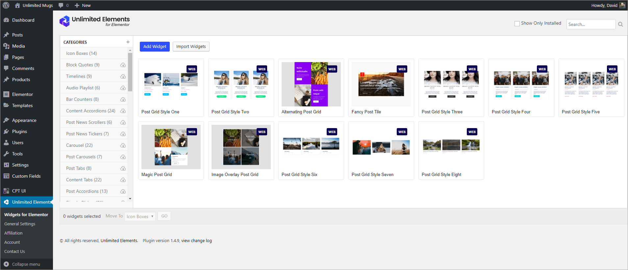Open the Post Grid Style Five thumbnail
This screenshot has width=628, height=270.
pos(591,84)
